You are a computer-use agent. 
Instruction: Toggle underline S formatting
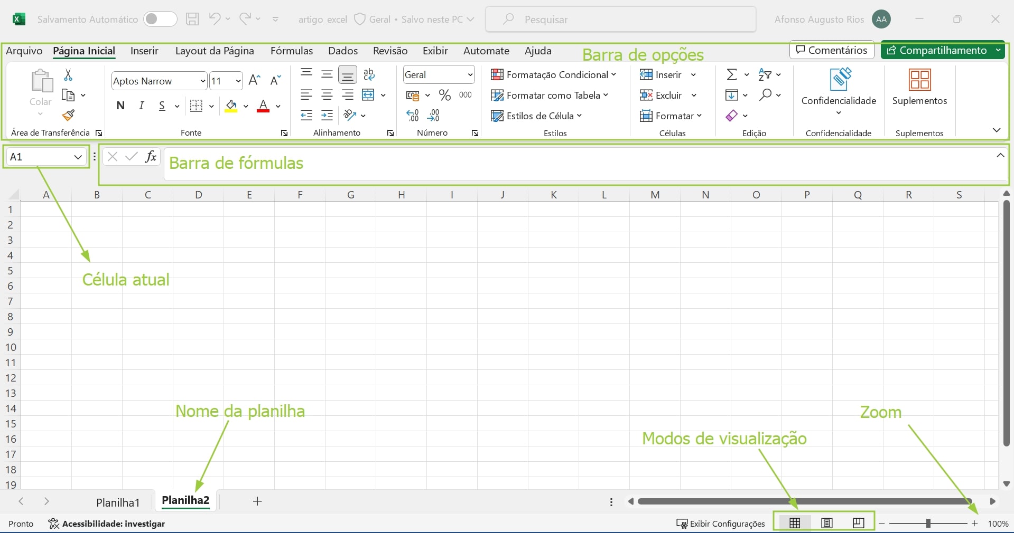(162, 106)
